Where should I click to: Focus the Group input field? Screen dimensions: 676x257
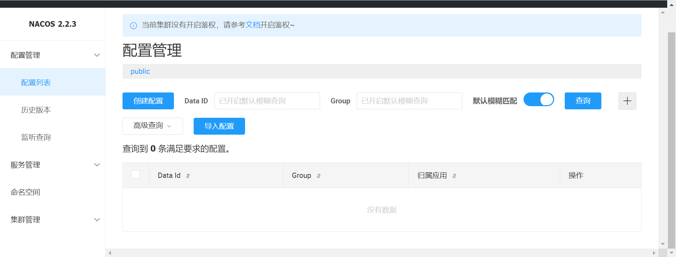coord(409,101)
